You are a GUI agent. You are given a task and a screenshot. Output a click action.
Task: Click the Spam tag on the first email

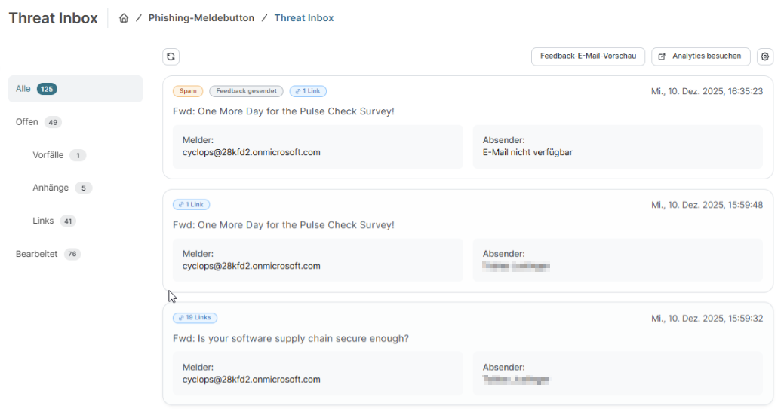tap(188, 91)
